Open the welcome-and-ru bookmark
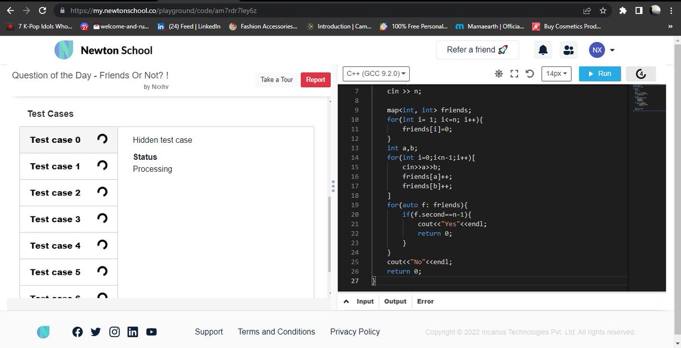Screen dimensions: 681x348 click(x=115, y=27)
